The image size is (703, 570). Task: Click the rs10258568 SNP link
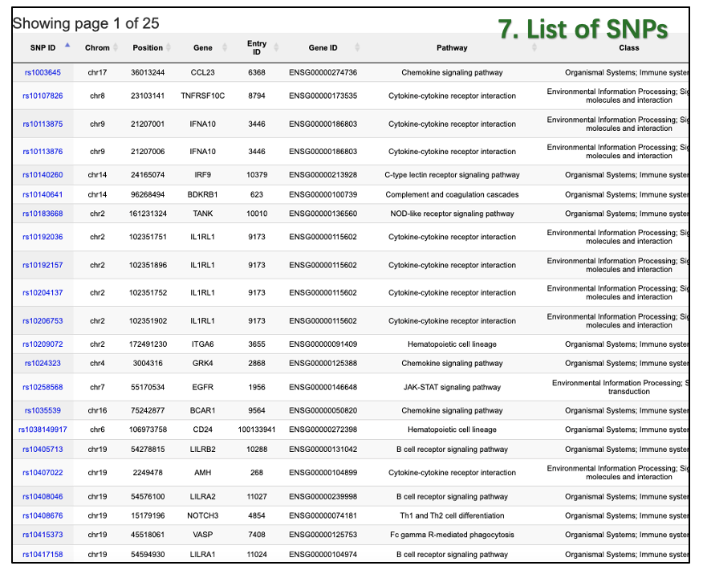43,387
